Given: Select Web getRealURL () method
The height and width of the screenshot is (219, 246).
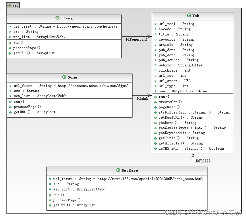Looking at the screenshot, I should 181,118.
